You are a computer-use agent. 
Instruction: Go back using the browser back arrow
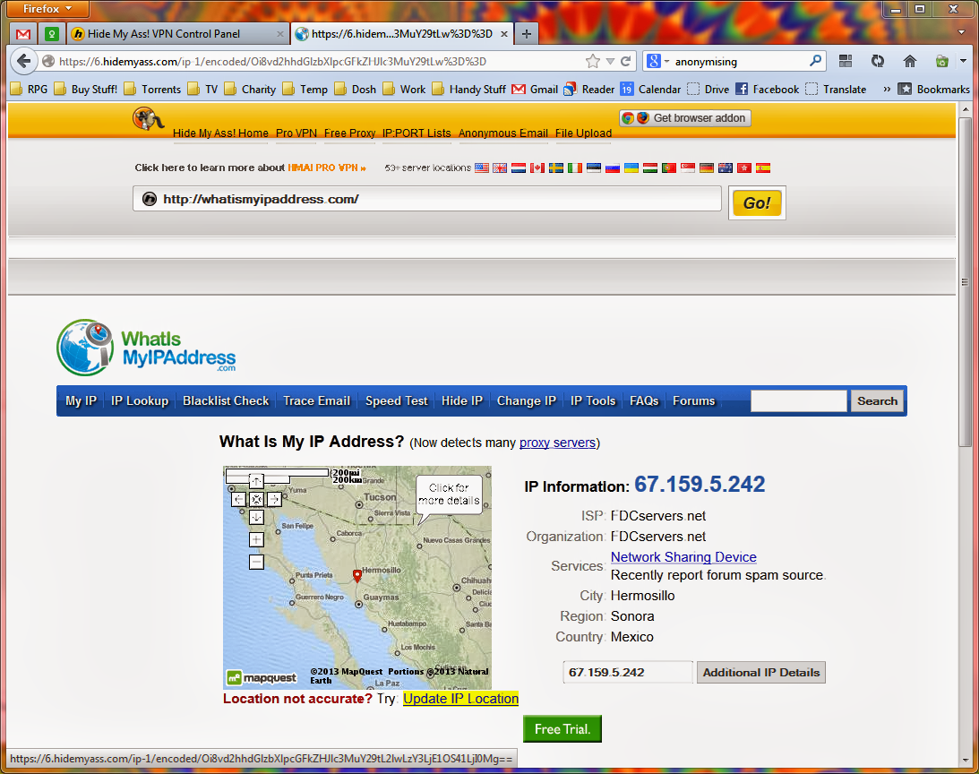click(23, 61)
